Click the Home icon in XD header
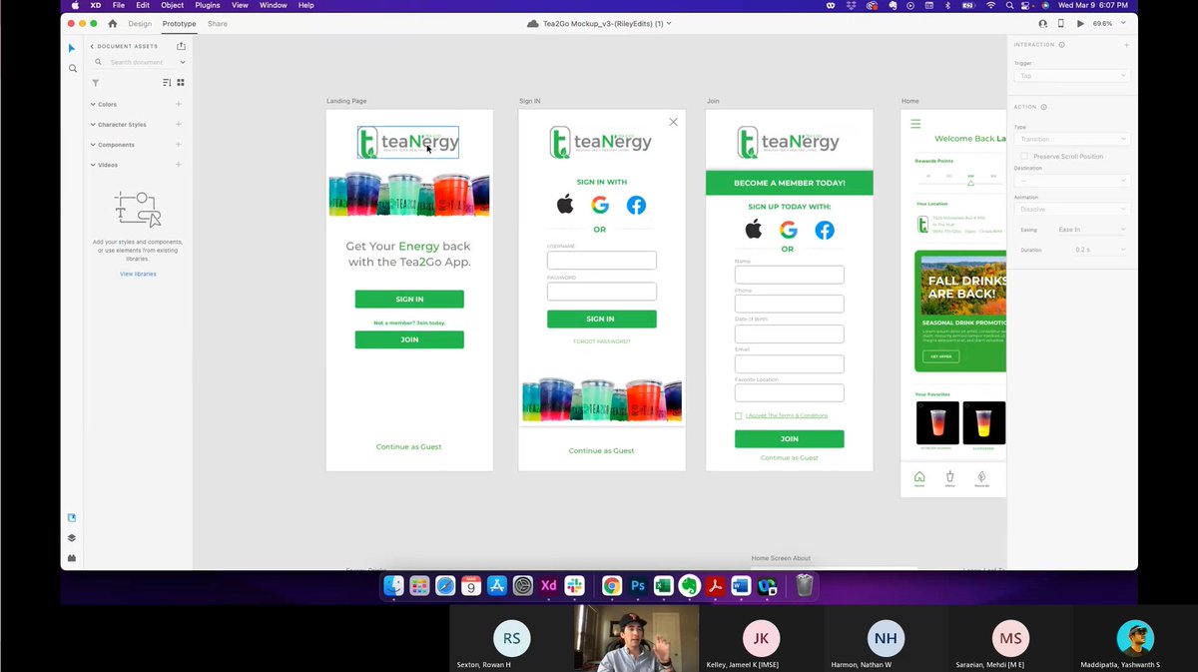The width and height of the screenshot is (1198, 672). (112, 23)
